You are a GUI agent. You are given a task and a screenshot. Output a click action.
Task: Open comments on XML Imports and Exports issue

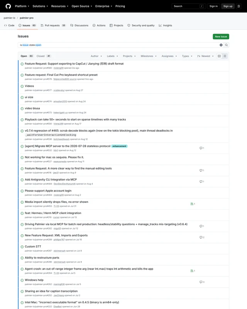pos(202,237)
